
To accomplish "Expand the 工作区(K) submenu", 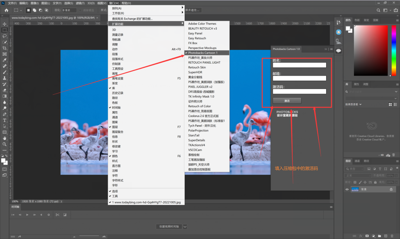I will (x=146, y=13).
